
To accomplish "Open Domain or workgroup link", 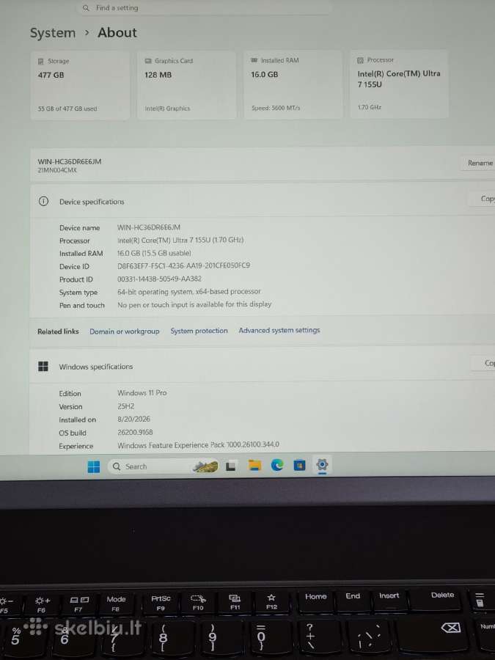I will click(124, 331).
